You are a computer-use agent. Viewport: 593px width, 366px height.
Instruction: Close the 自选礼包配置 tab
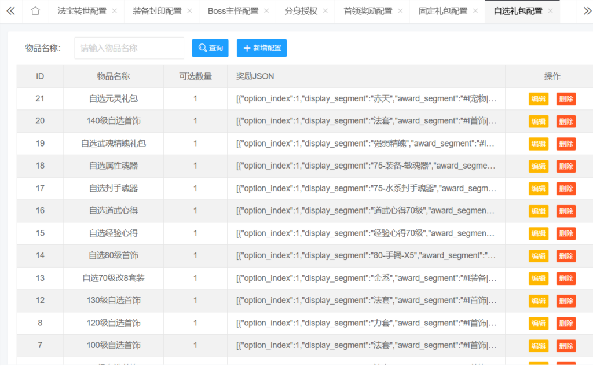coord(551,11)
